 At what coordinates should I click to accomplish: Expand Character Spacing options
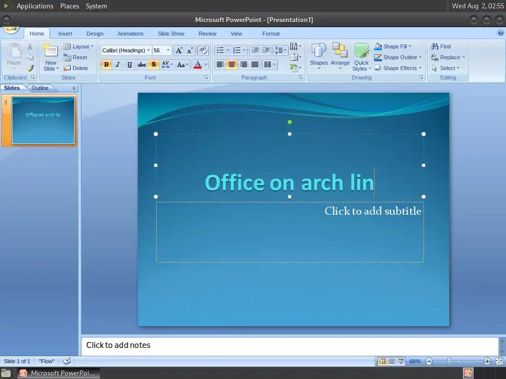pyautogui.click(x=167, y=65)
